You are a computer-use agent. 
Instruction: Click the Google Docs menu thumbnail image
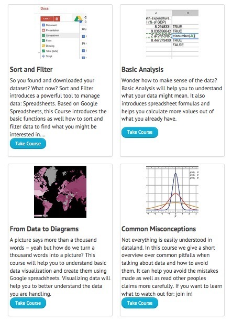(60, 33)
